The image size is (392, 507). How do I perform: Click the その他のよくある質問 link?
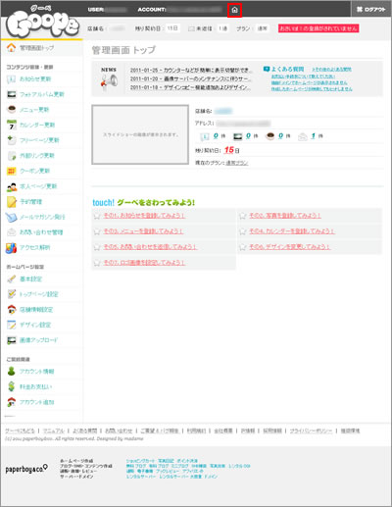331,70
